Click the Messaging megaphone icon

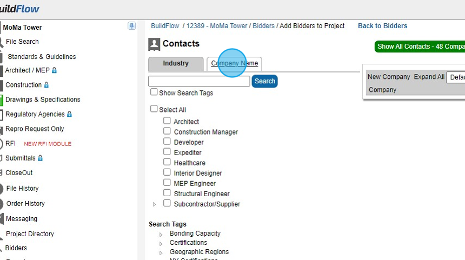(2, 219)
